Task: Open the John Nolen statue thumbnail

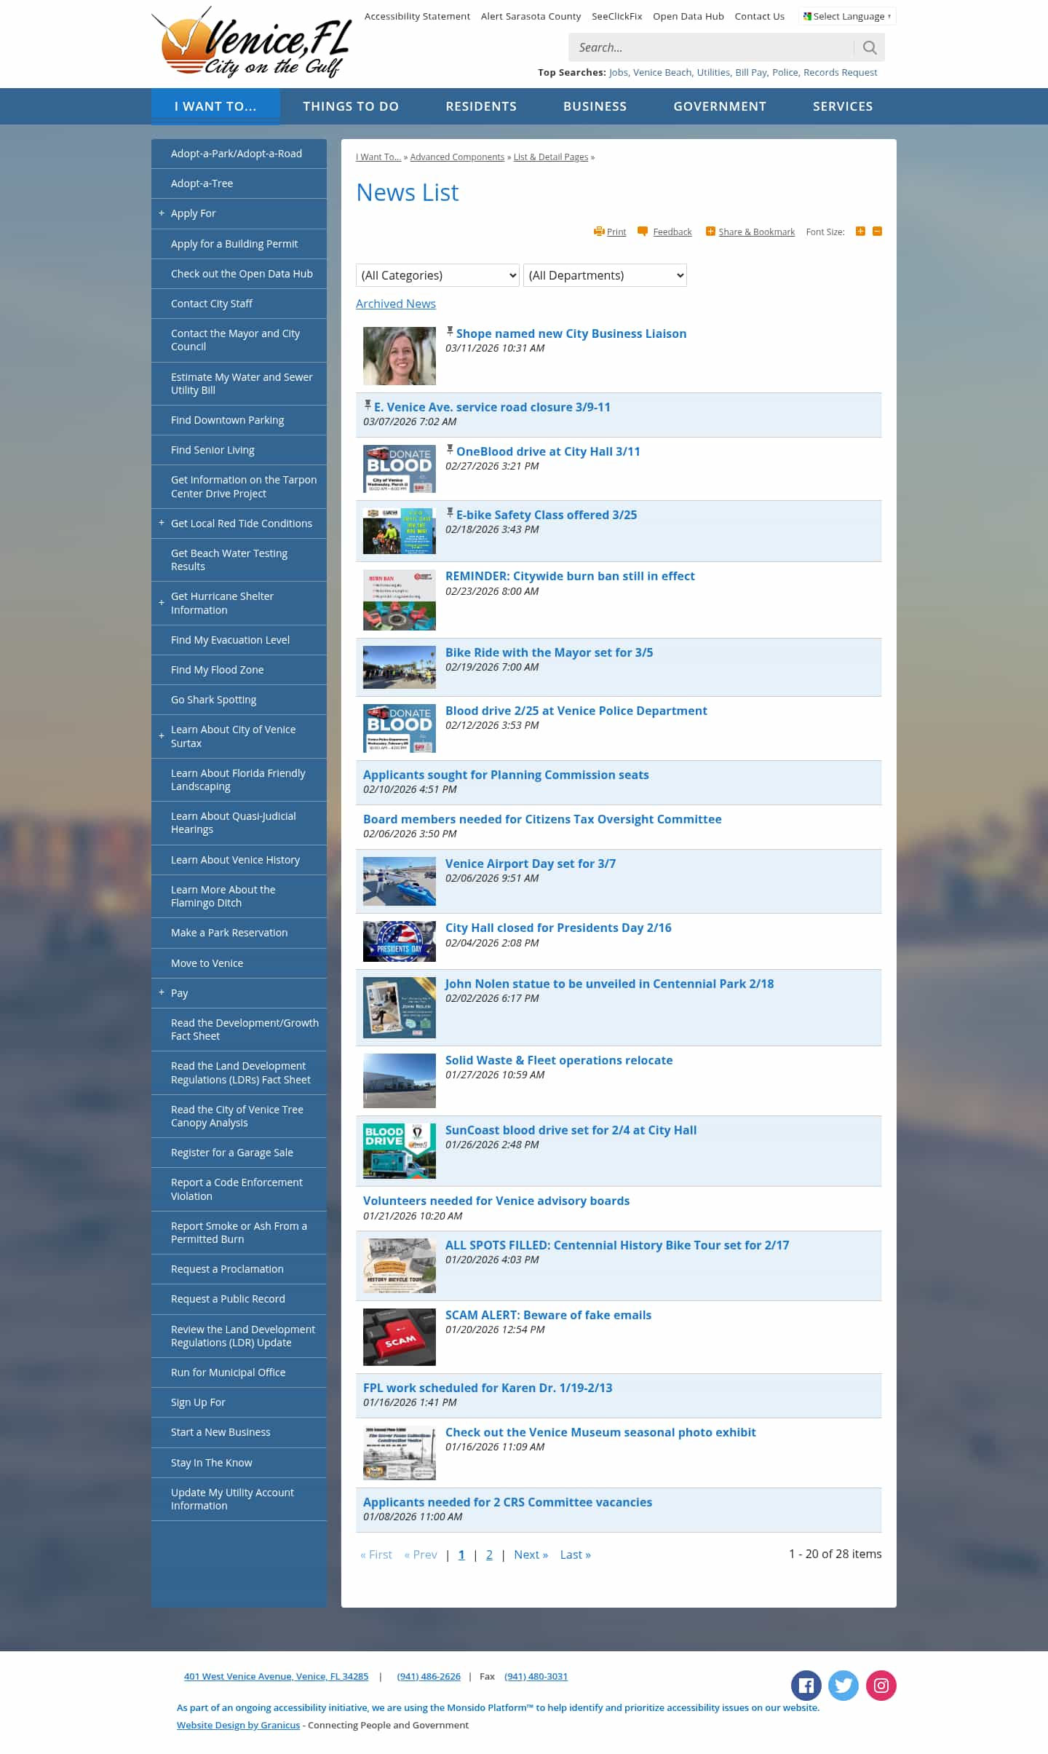Action: coord(400,1008)
